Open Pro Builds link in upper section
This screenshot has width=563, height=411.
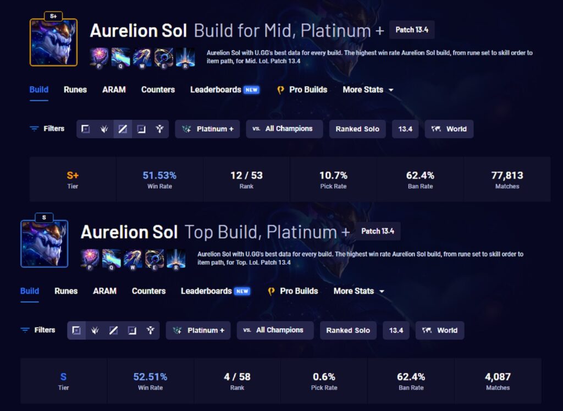tap(302, 90)
